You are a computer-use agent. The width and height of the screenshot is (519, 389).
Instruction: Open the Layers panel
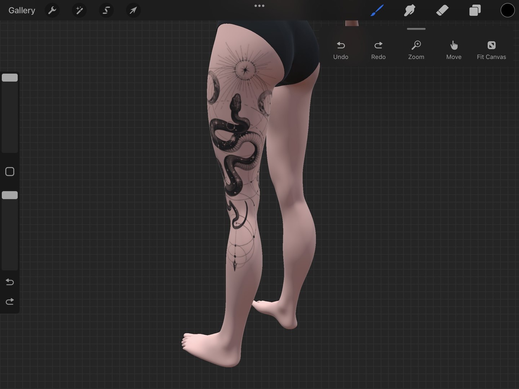pyautogui.click(x=475, y=10)
